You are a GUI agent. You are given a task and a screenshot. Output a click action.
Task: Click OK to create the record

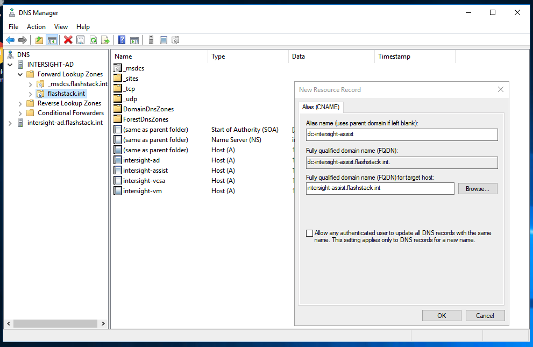442,316
